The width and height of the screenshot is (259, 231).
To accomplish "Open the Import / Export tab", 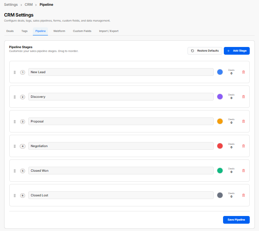I will [109, 31].
